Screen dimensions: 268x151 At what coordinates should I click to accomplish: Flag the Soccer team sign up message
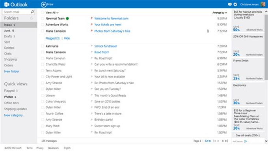point(91,126)
